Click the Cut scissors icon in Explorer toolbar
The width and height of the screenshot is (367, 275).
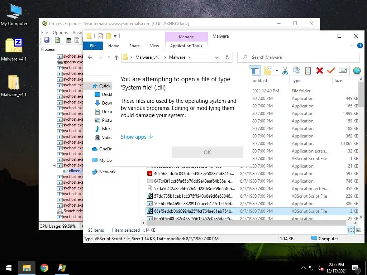[285, 71]
